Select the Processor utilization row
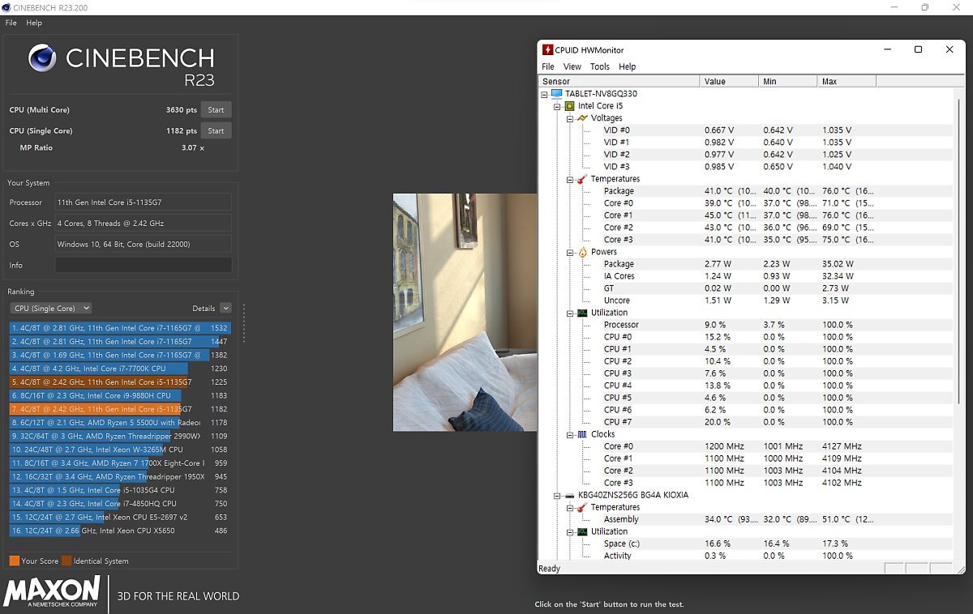The image size is (973, 614). coord(747,325)
